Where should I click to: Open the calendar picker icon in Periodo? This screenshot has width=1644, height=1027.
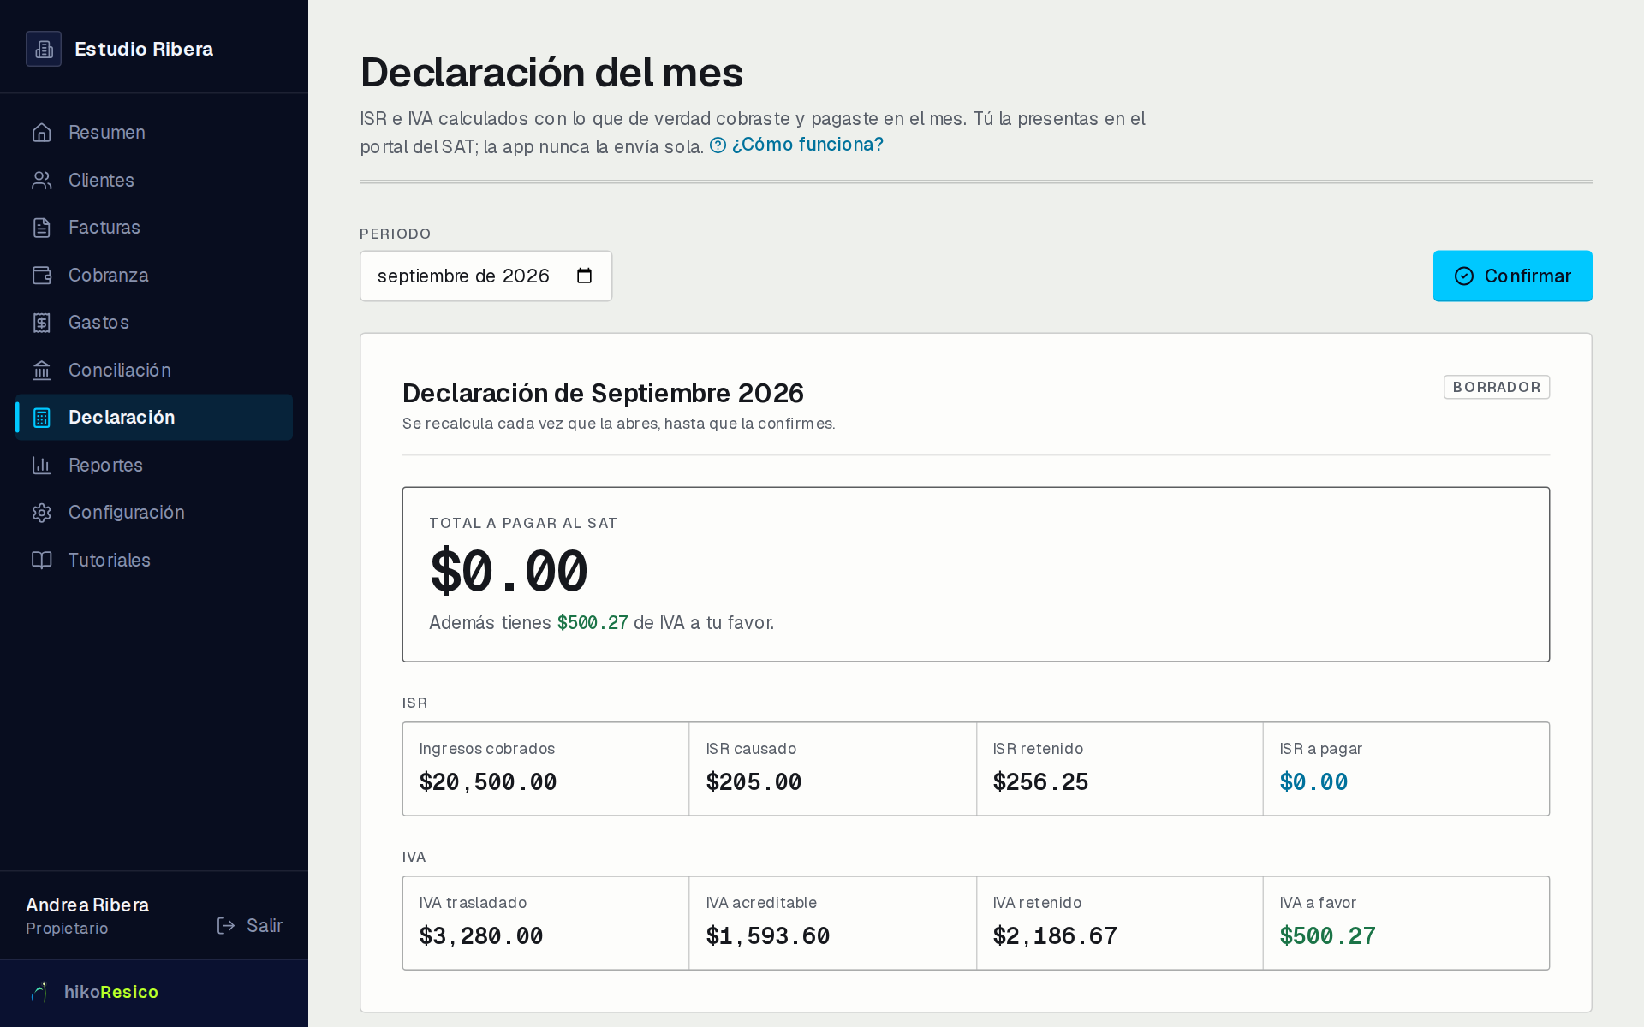(x=585, y=276)
